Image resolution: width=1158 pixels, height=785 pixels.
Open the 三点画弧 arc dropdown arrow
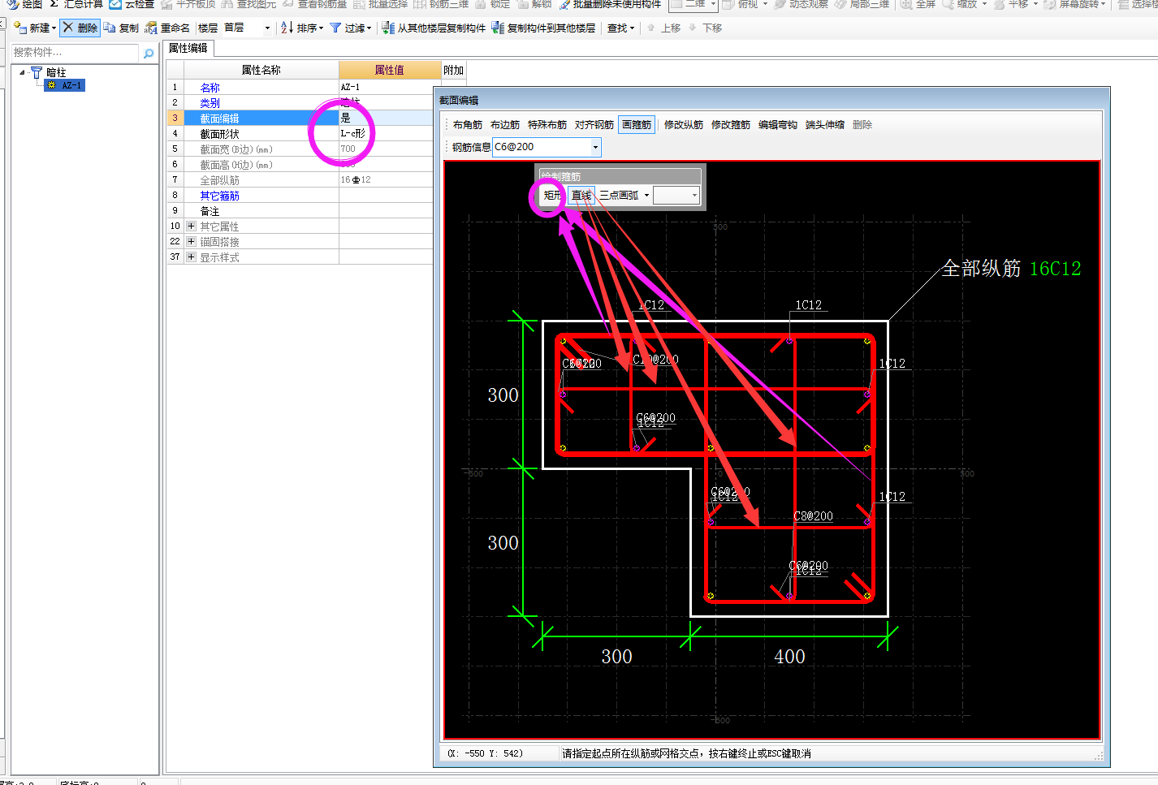(x=646, y=195)
